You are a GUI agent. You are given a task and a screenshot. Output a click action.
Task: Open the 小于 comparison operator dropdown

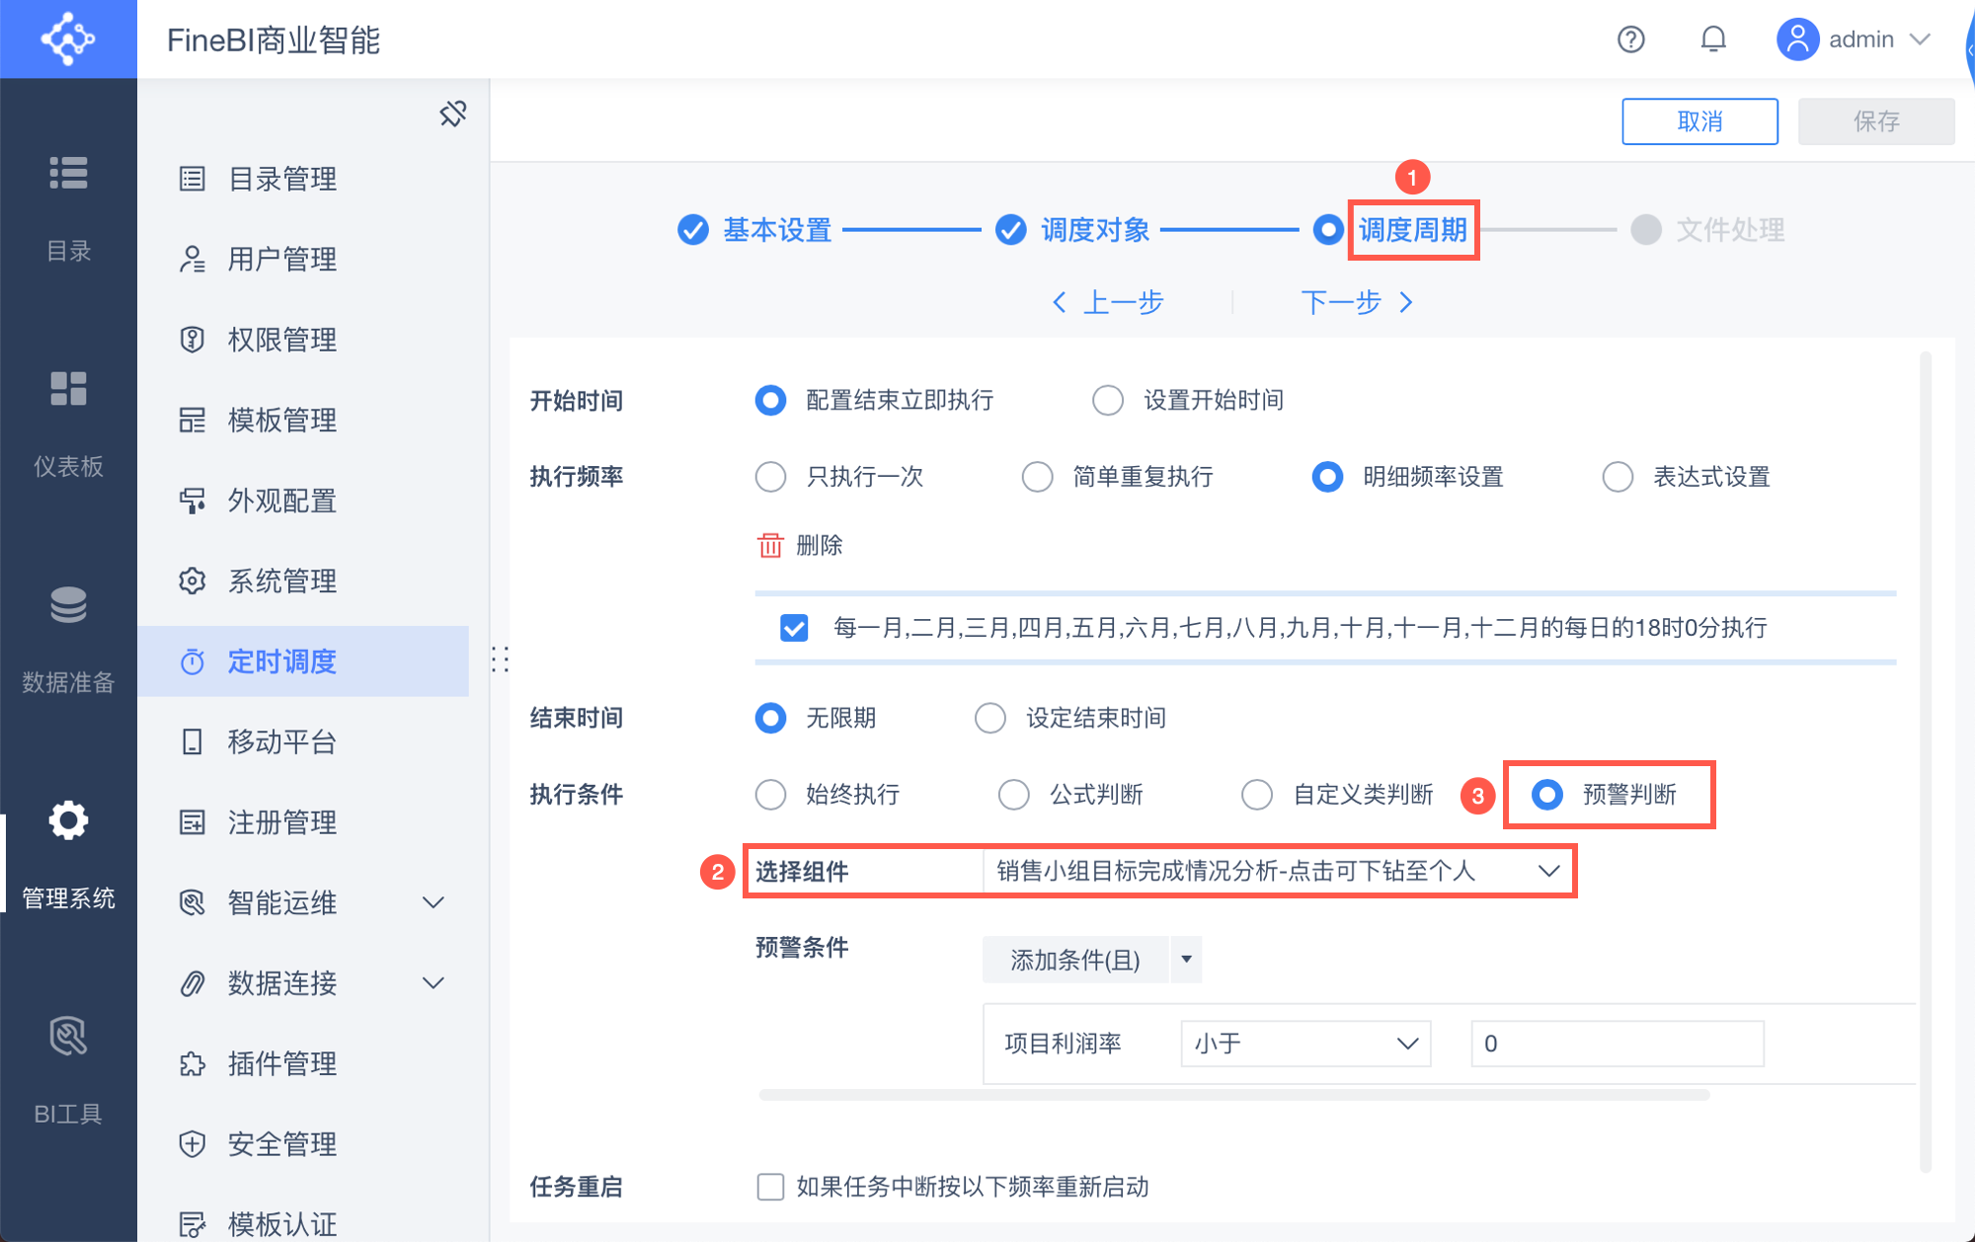[x=1305, y=1044]
